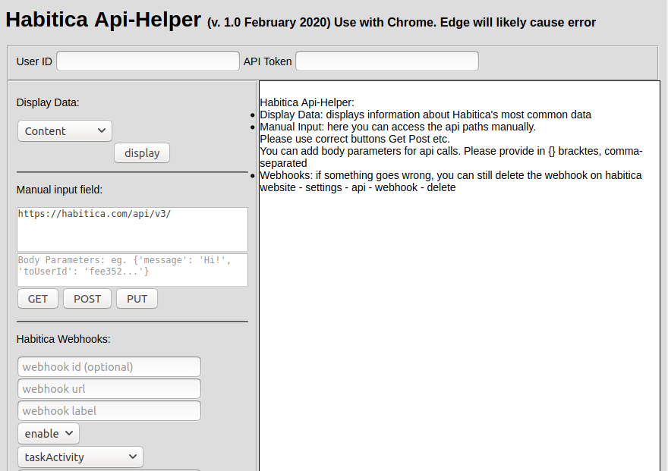Click the 'Please use correct buttons Get Post etc.' text
This screenshot has width=668, height=471.
[355, 139]
